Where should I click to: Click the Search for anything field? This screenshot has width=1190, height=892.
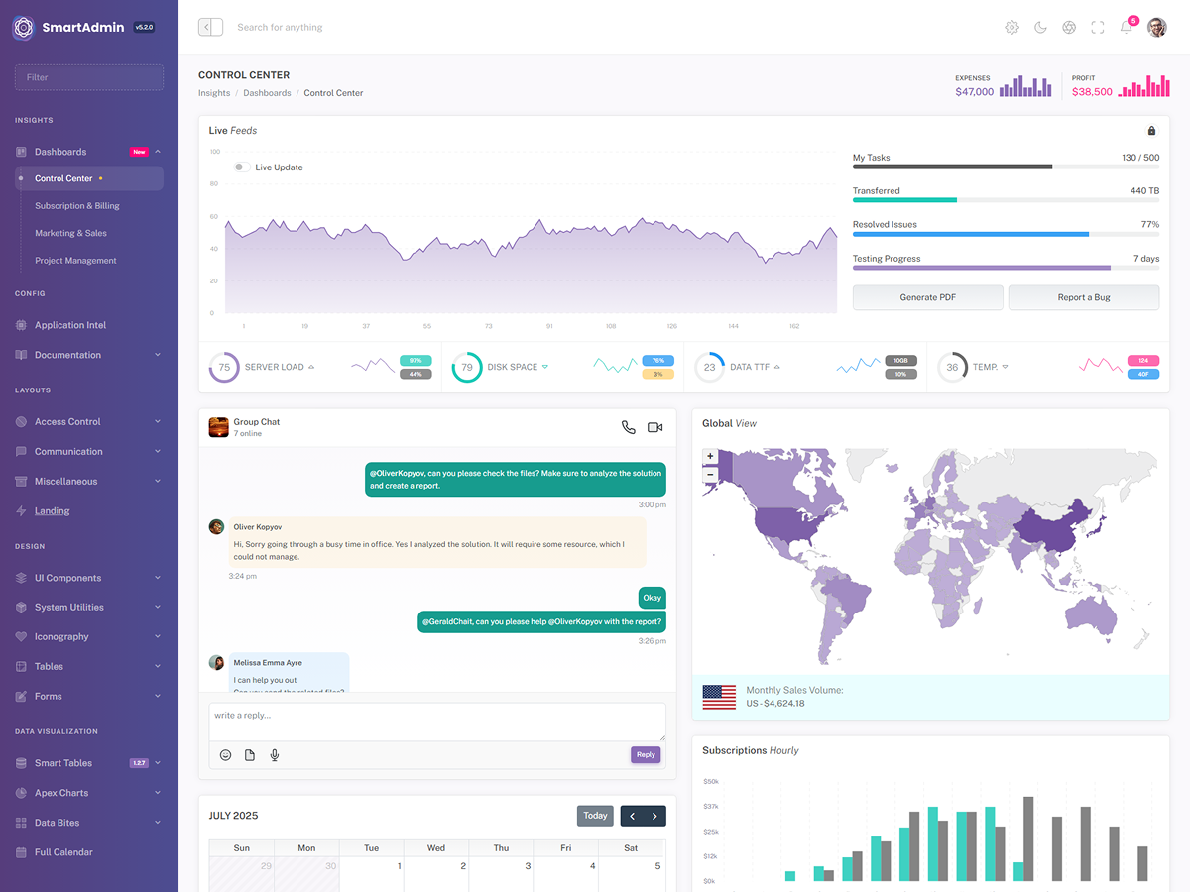coord(280,27)
